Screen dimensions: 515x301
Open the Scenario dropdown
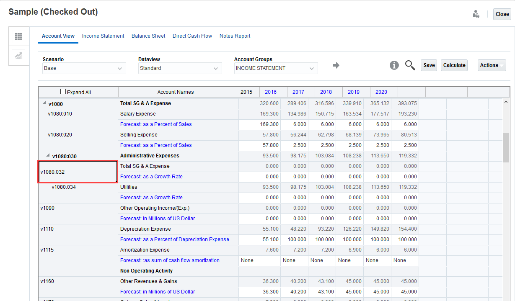(x=84, y=68)
